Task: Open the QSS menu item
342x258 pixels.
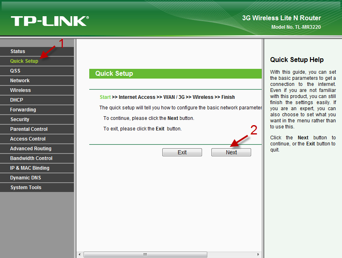Action: coord(37,71)
